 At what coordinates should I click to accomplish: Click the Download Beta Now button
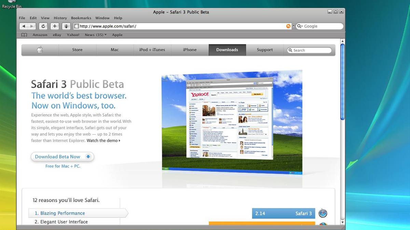(62, 157)
